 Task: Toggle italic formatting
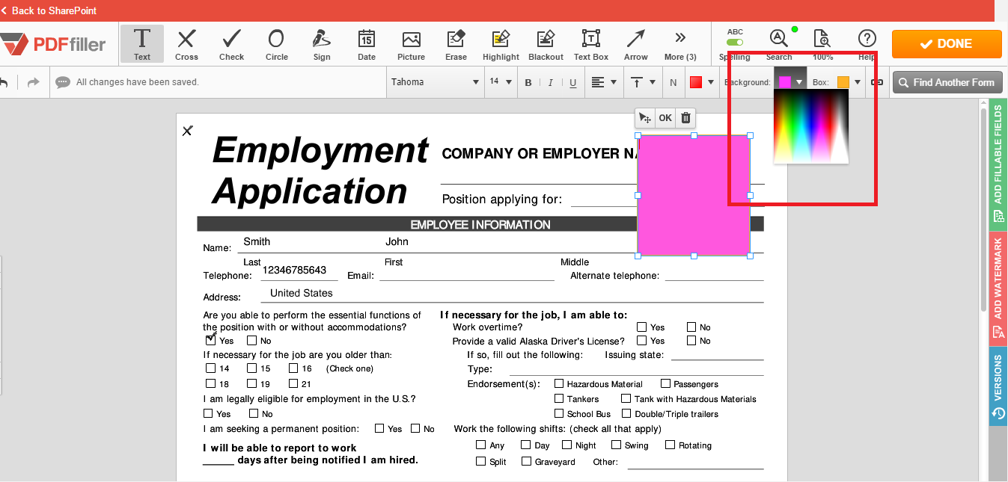(551, 82)
